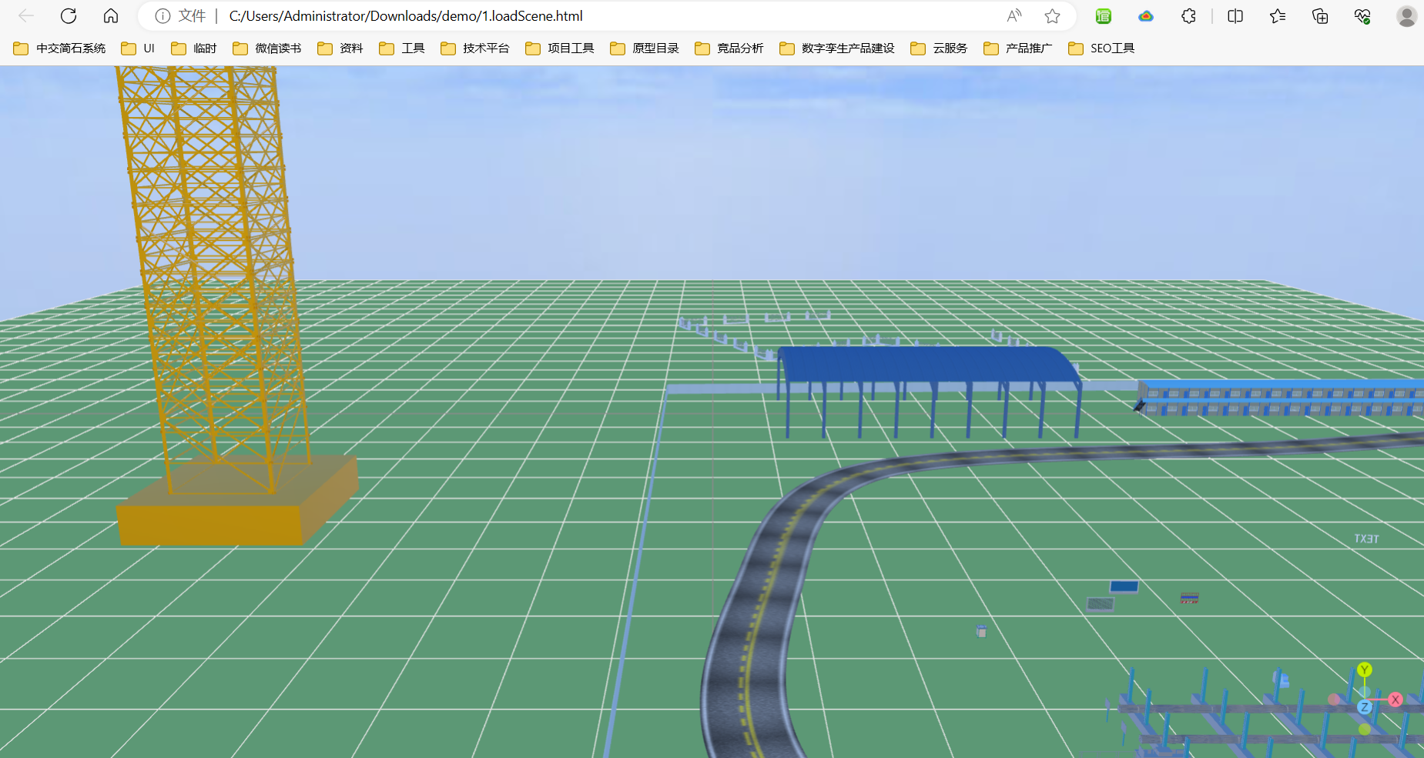Open the 竞品分析 bookmark folder
The height and width of the screenshot is (758, 1424).
pyautogui.click(x=729, y=48)
